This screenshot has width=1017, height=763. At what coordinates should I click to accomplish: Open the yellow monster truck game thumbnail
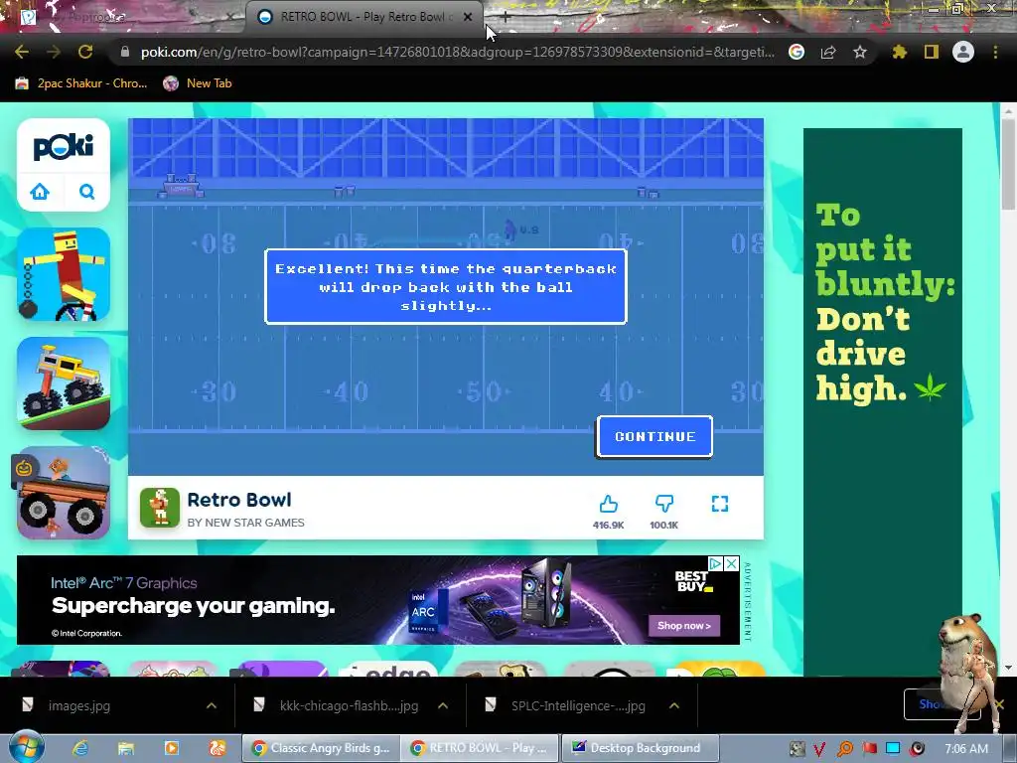(x=64, y=383)
